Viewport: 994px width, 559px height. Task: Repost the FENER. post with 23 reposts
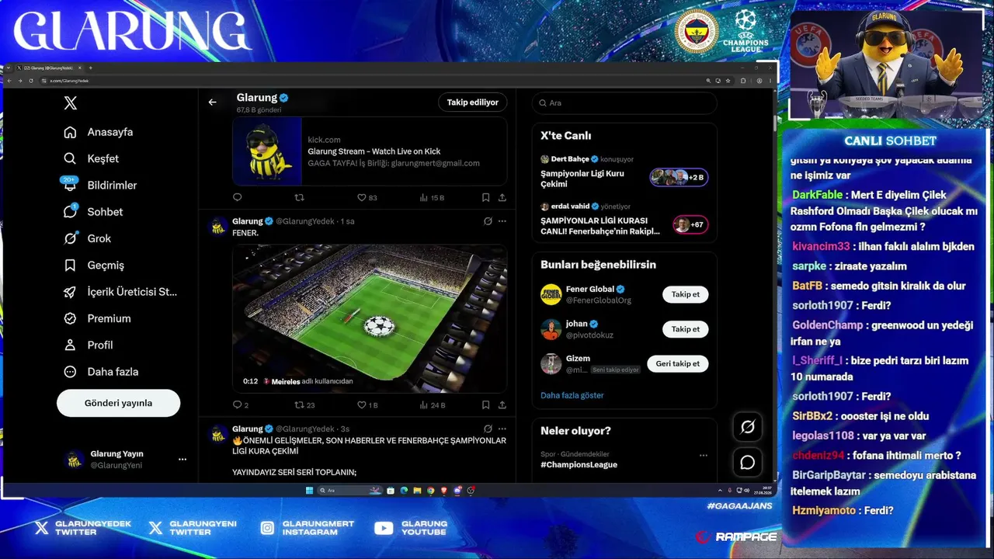pyautogui.click(x=304, y=404)
